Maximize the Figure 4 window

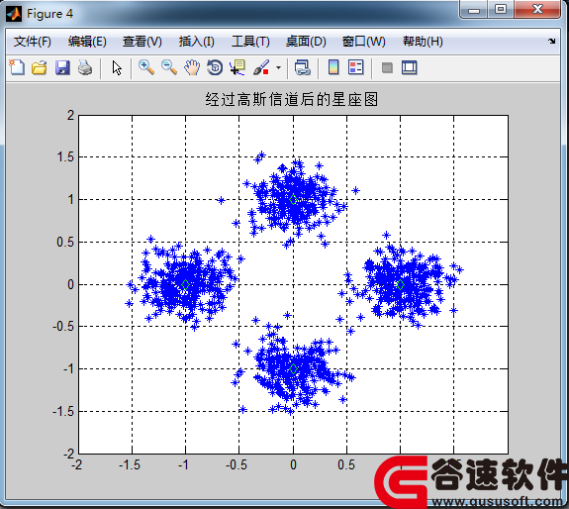click(x=501, y=10)
